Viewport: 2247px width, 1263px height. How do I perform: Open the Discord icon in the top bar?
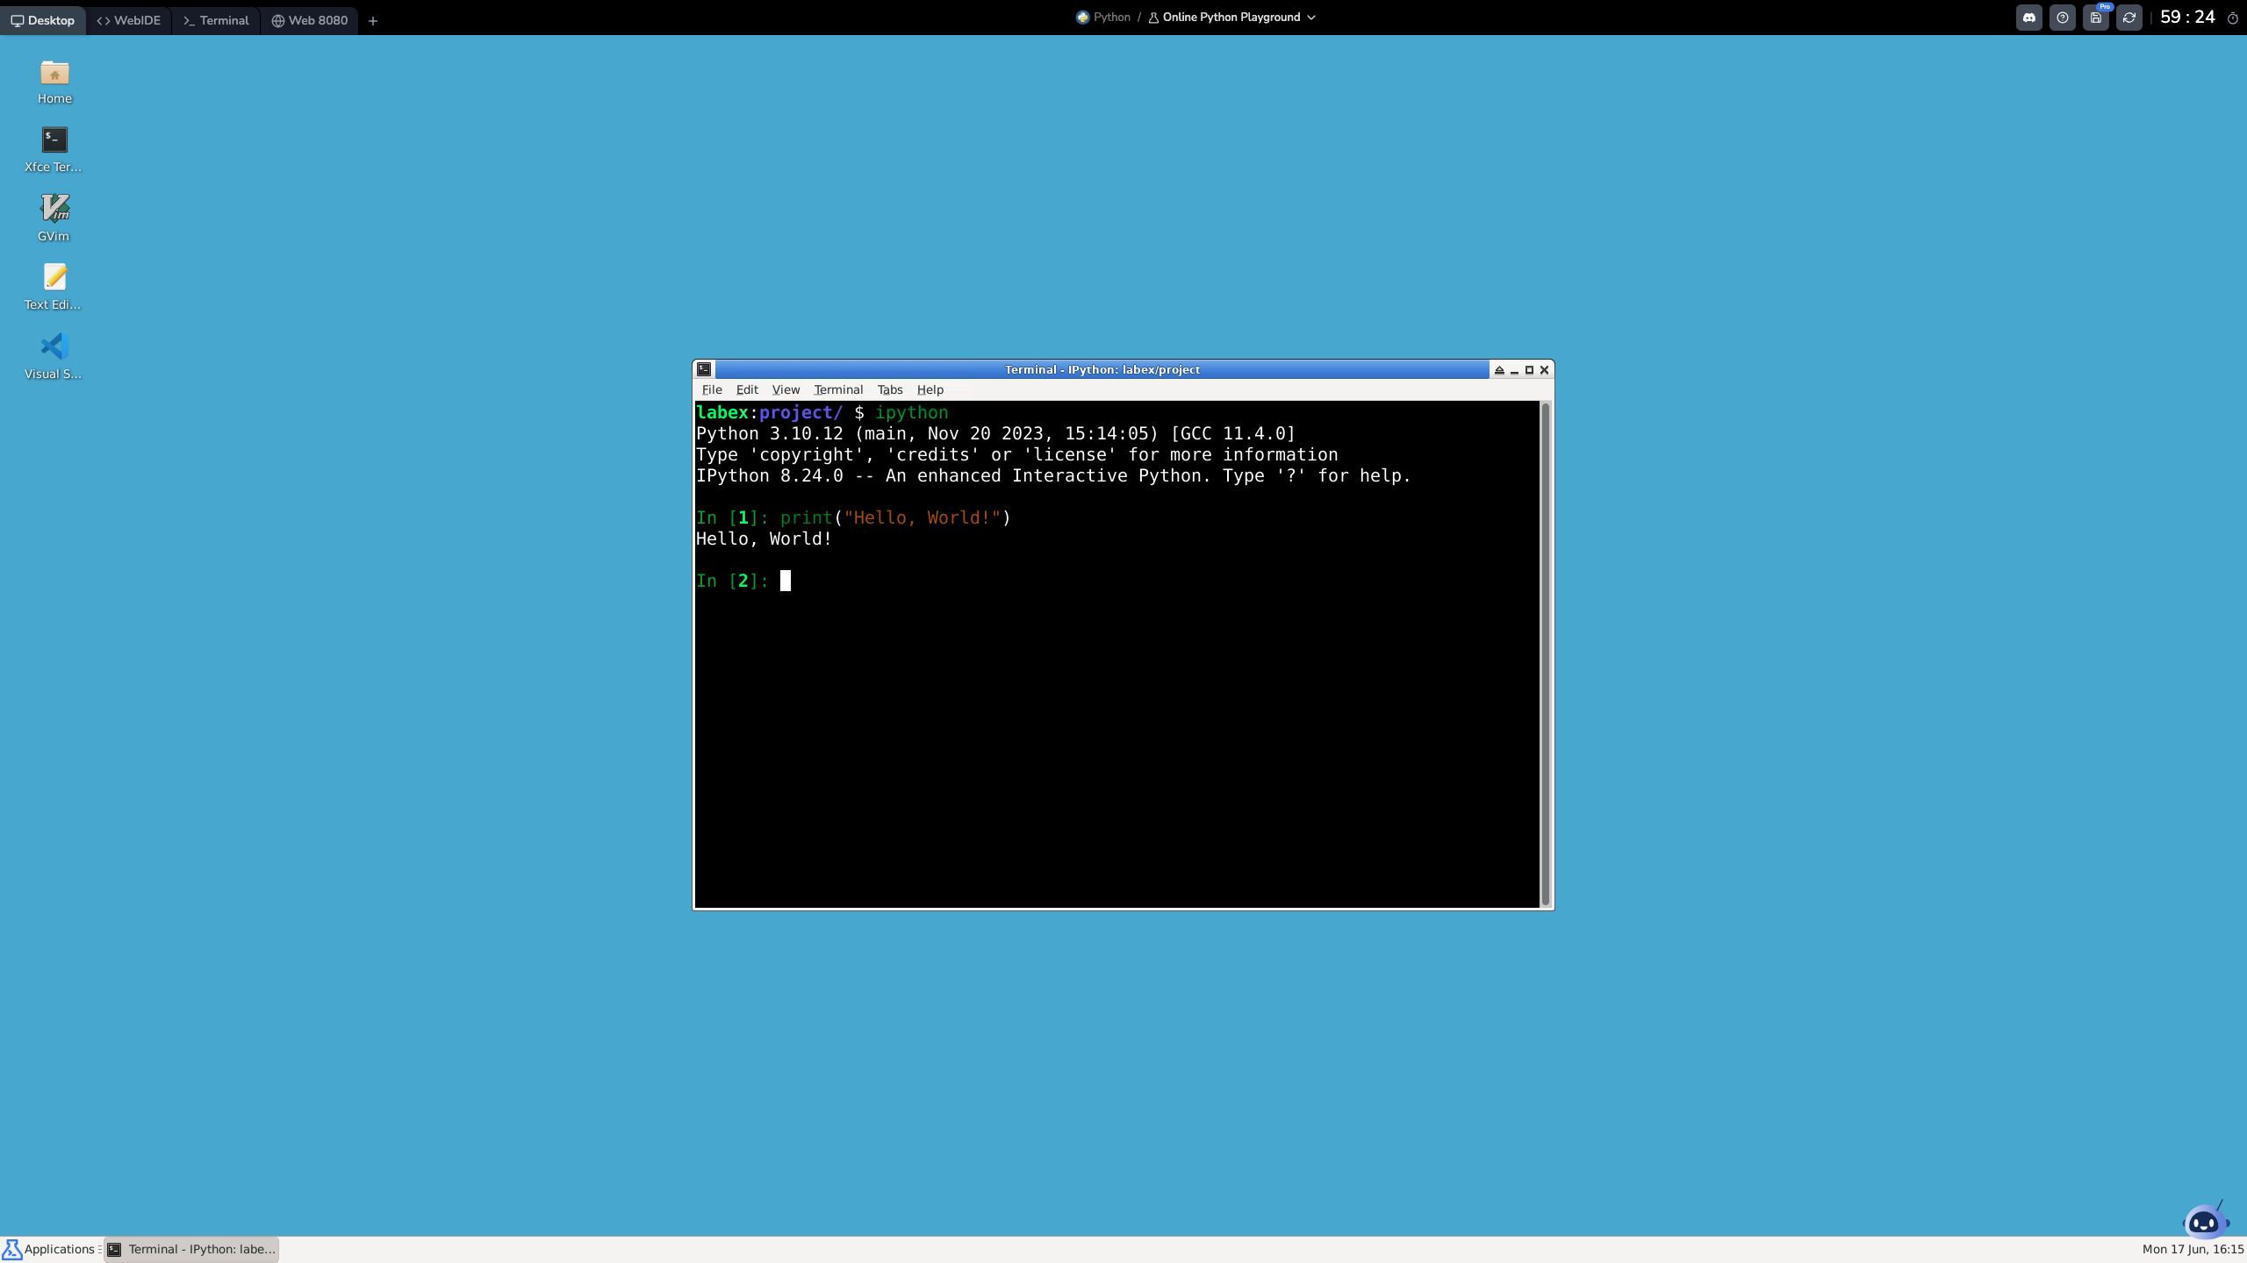[2028, 17]
